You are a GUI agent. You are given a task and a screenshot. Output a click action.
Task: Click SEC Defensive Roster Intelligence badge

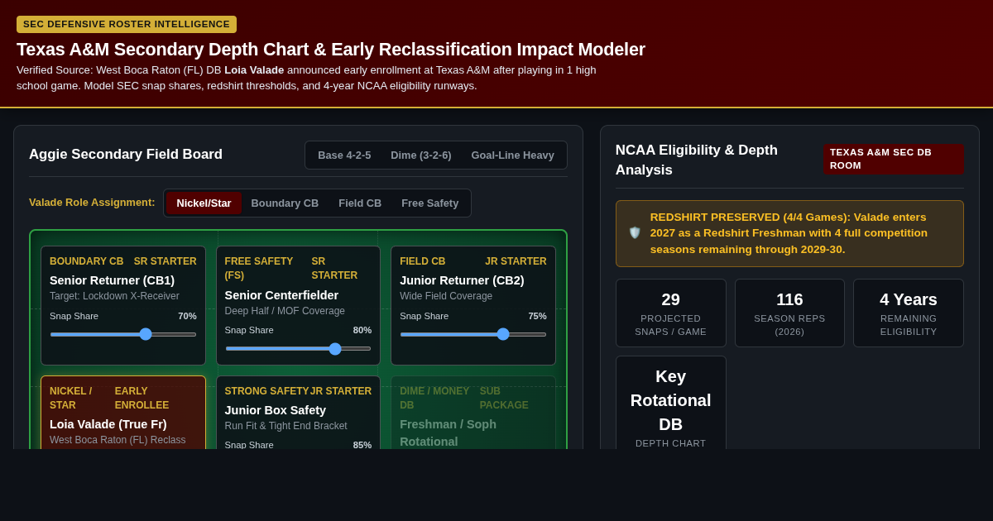coord(127,24)
